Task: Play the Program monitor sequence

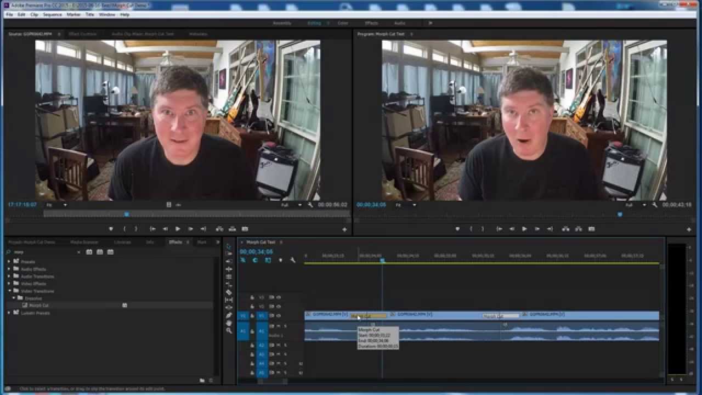Action: 524,229
